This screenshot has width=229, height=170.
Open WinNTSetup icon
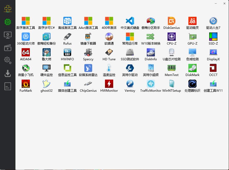(172, 84)
